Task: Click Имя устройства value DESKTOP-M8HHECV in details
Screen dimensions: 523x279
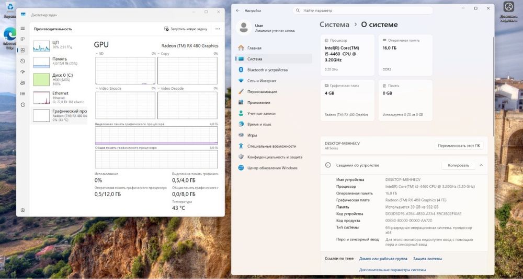Action: (x=403, y=179)
